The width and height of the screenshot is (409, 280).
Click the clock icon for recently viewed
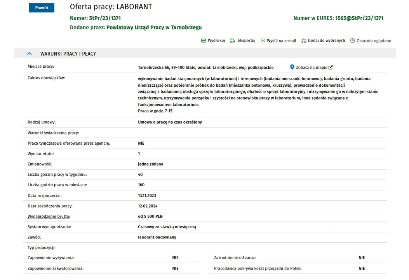click(352, 40)
